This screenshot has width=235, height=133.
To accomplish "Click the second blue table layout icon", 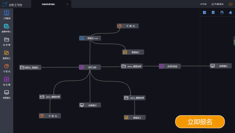I will [213, 13].
